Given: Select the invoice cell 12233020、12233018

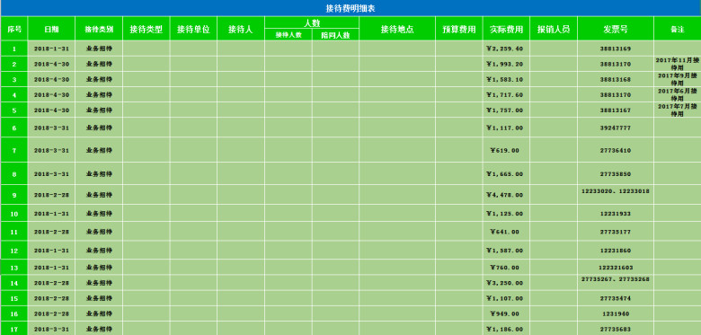Looking at the screenshot, I should tap(616, 195).
